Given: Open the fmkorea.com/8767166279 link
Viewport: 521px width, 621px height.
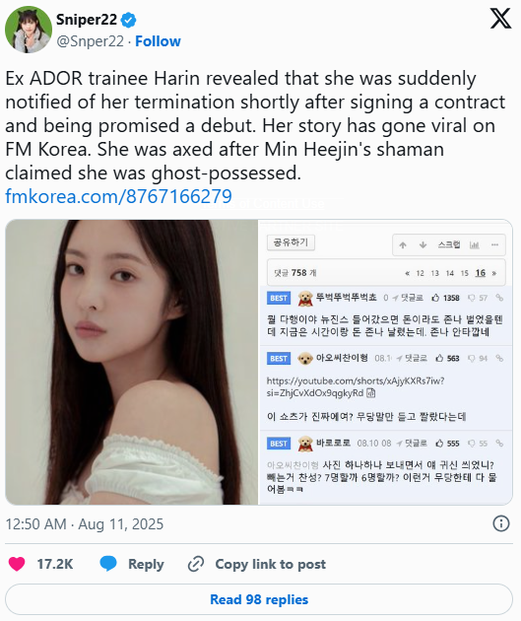Looking at the screenshot, I should 118,196.
